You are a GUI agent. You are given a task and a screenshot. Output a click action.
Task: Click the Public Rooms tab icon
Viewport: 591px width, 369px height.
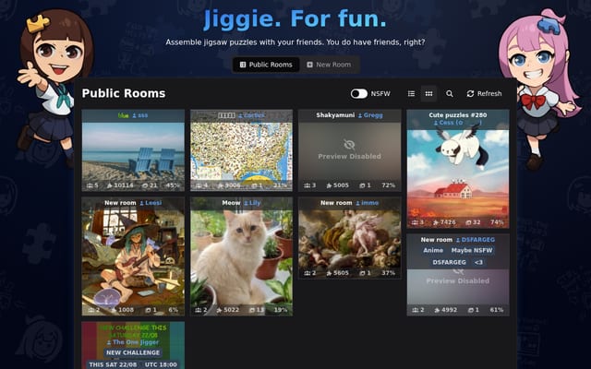pyautogui.click(x=243, y=65)
